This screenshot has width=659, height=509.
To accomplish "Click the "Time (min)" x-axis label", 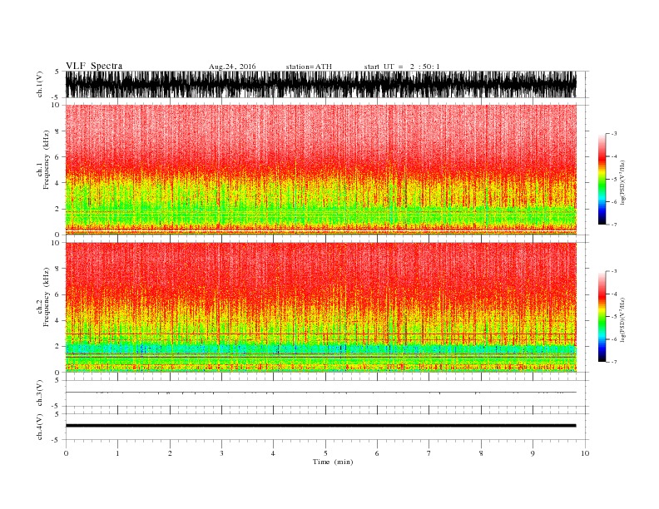I will [x=333, y=462].
